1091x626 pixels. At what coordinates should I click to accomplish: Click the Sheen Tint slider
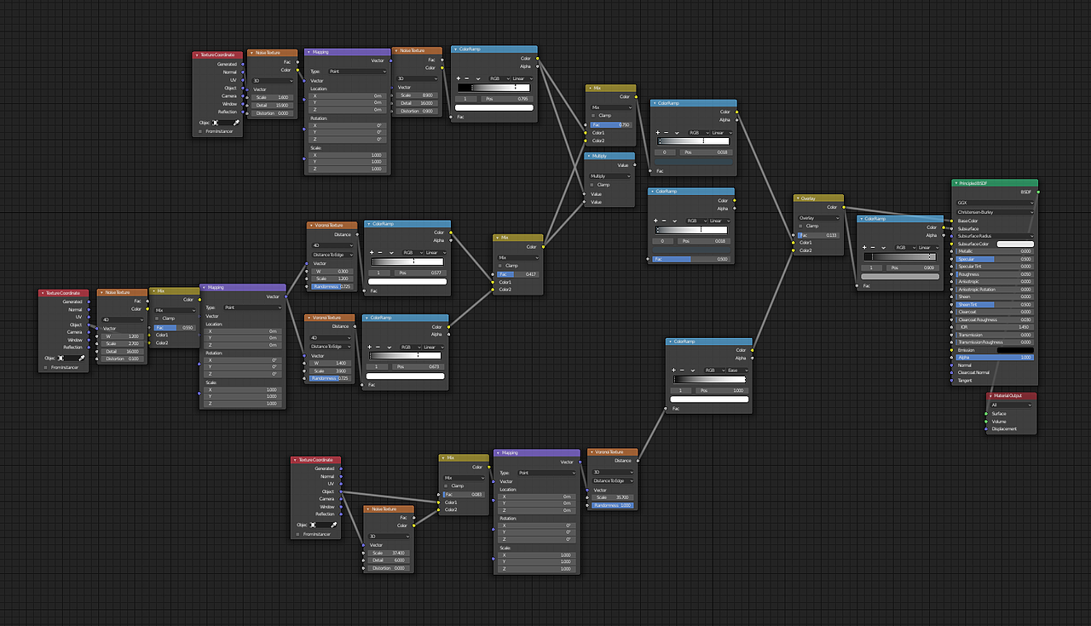click(995, 304)
